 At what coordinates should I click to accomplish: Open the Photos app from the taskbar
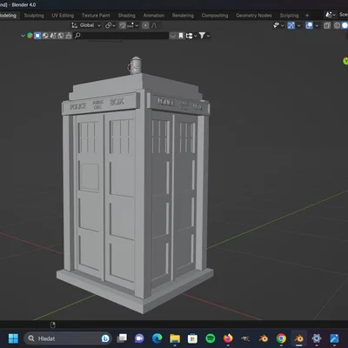[334, 338]
